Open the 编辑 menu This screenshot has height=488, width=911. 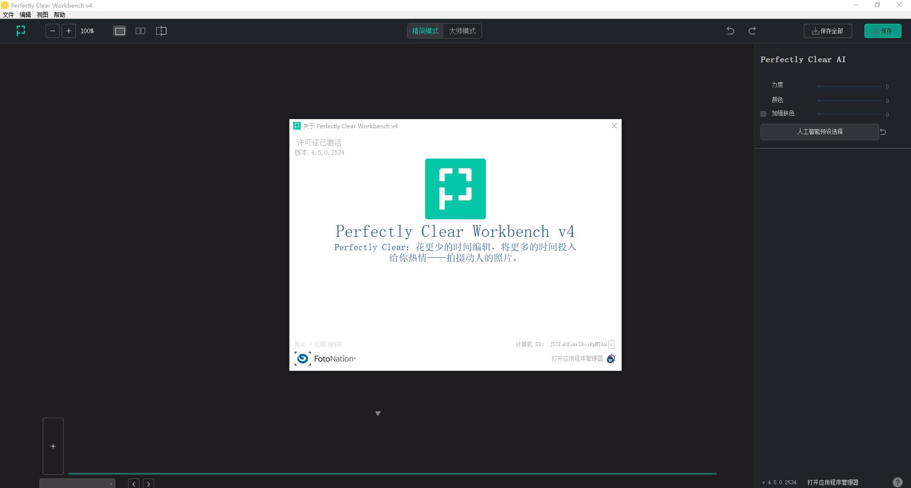pyautogui.click(x=25, y=15)
